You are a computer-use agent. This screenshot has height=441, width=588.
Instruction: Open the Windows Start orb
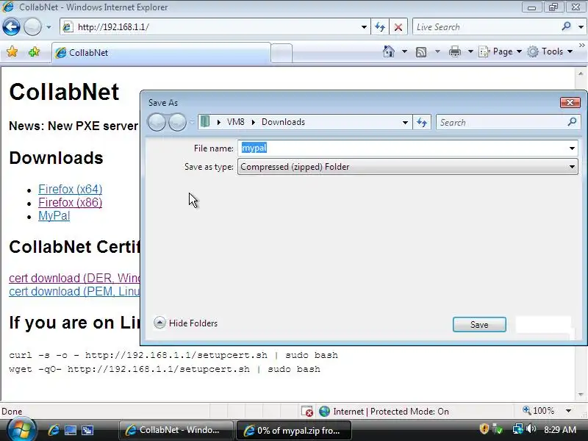click(22, 430)
